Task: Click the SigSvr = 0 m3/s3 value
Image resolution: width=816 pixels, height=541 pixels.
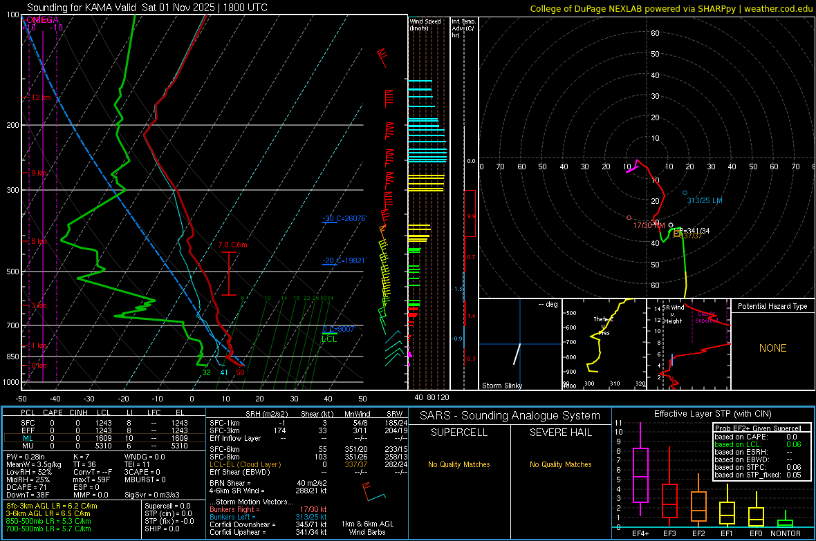Action: pos(152,495)
